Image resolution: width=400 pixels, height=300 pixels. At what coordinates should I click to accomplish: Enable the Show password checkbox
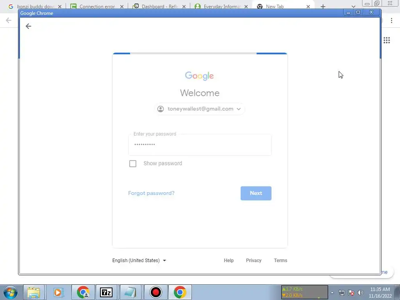(x=133, y=164)
